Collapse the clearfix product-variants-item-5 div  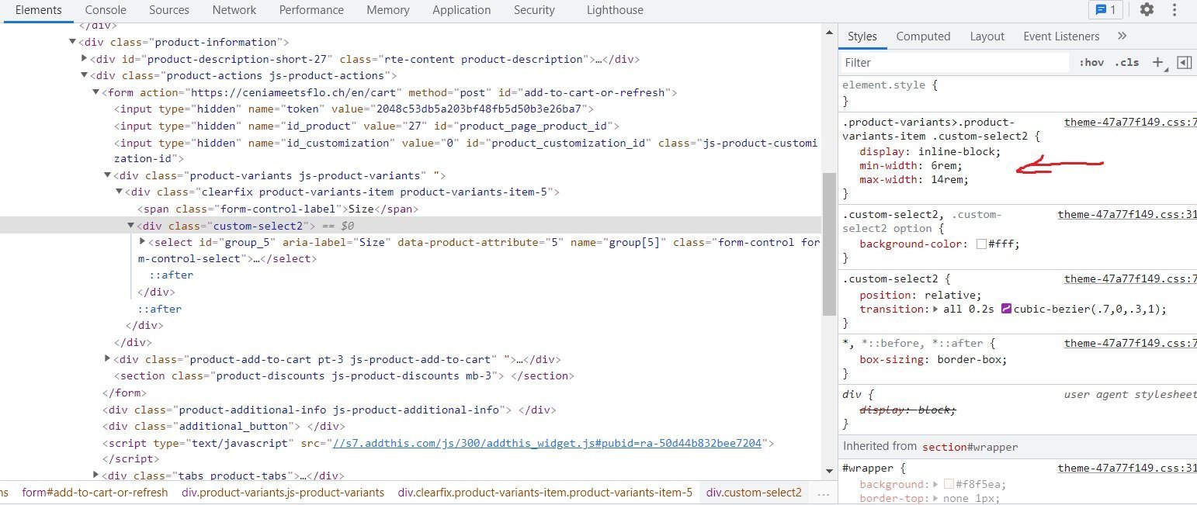[119, 192]
